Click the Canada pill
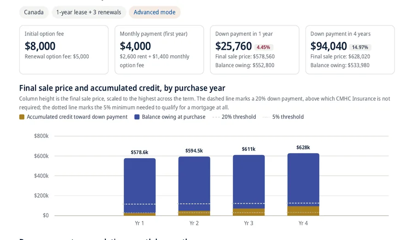 (34, 12)
